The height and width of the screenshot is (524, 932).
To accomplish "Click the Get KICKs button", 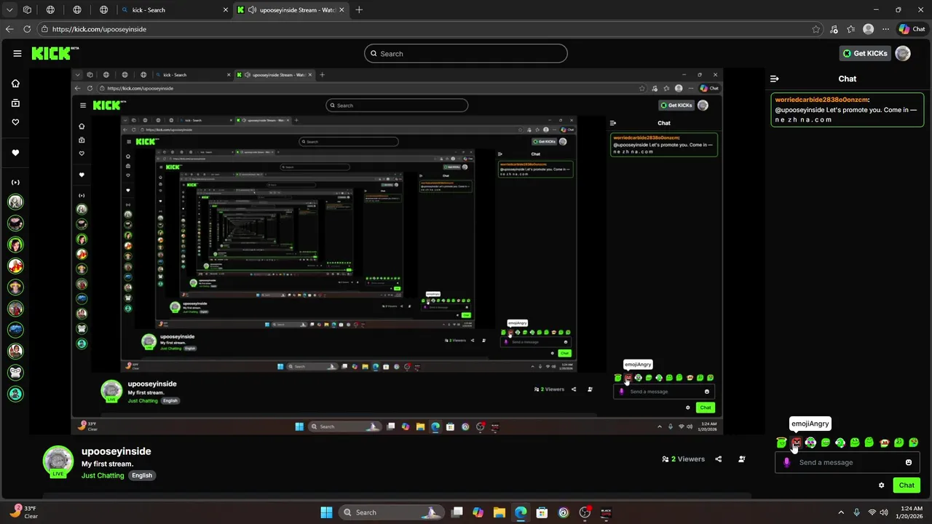I will (x=865, y=53).
